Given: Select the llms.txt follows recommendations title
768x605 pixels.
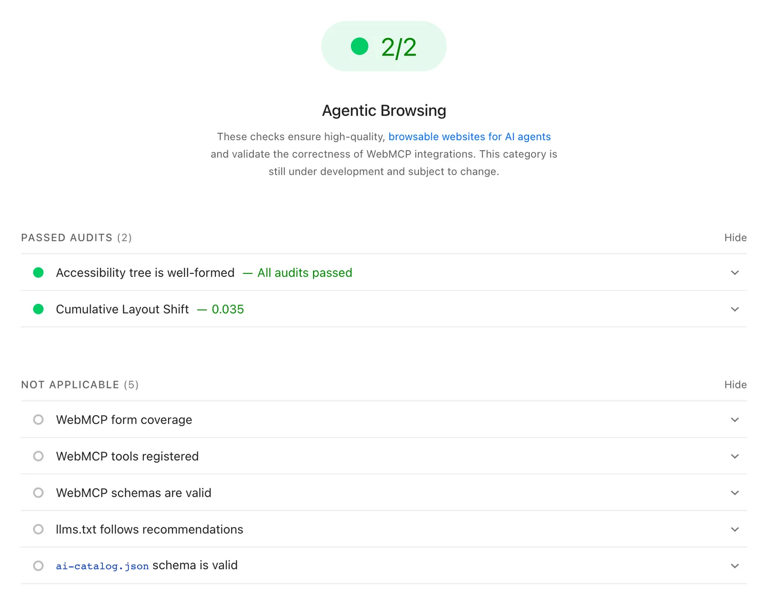Looking at the screenshot, I should click(x=149, y=529).
